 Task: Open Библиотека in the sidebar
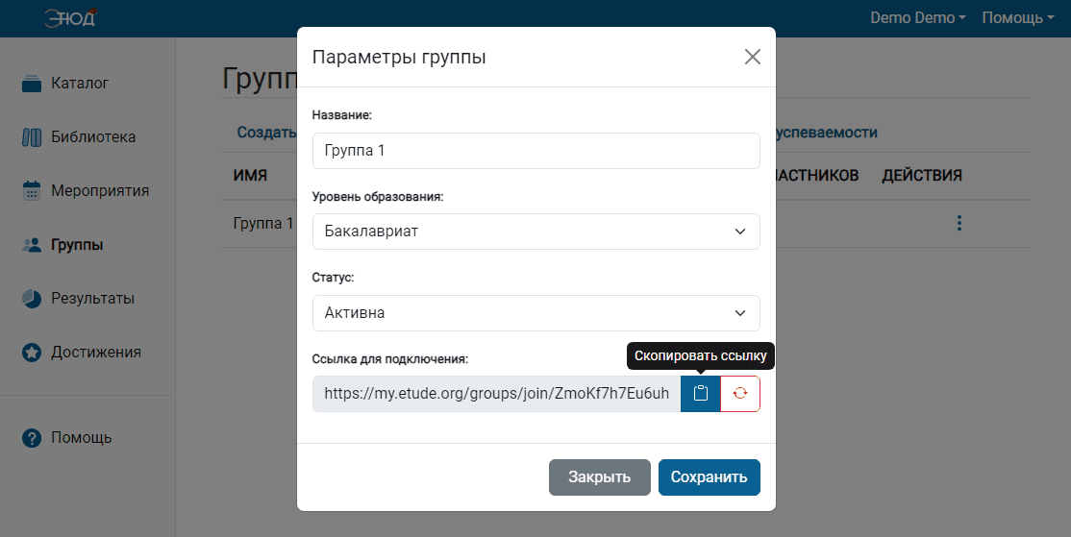point(93,137)
